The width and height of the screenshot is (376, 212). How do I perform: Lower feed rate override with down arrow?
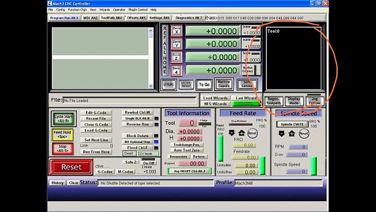pos(232,133)
